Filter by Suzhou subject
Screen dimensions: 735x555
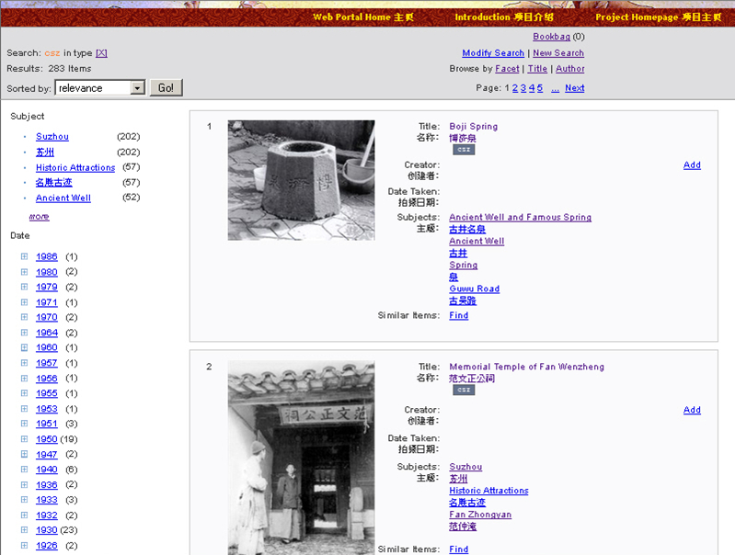(x=52, y=137)
